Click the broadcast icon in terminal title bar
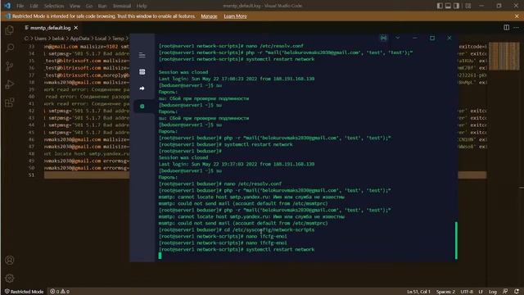This screenshot has width=524, height=295. [x=384, y=38]
